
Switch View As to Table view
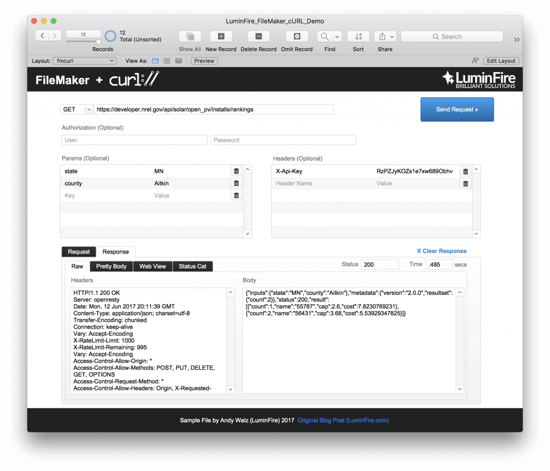pos(179,61)
